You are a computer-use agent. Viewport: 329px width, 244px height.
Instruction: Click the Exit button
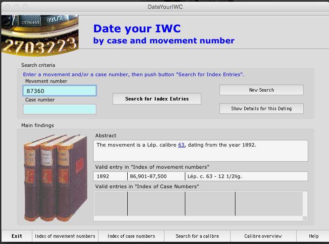click(x=17, y=236)
